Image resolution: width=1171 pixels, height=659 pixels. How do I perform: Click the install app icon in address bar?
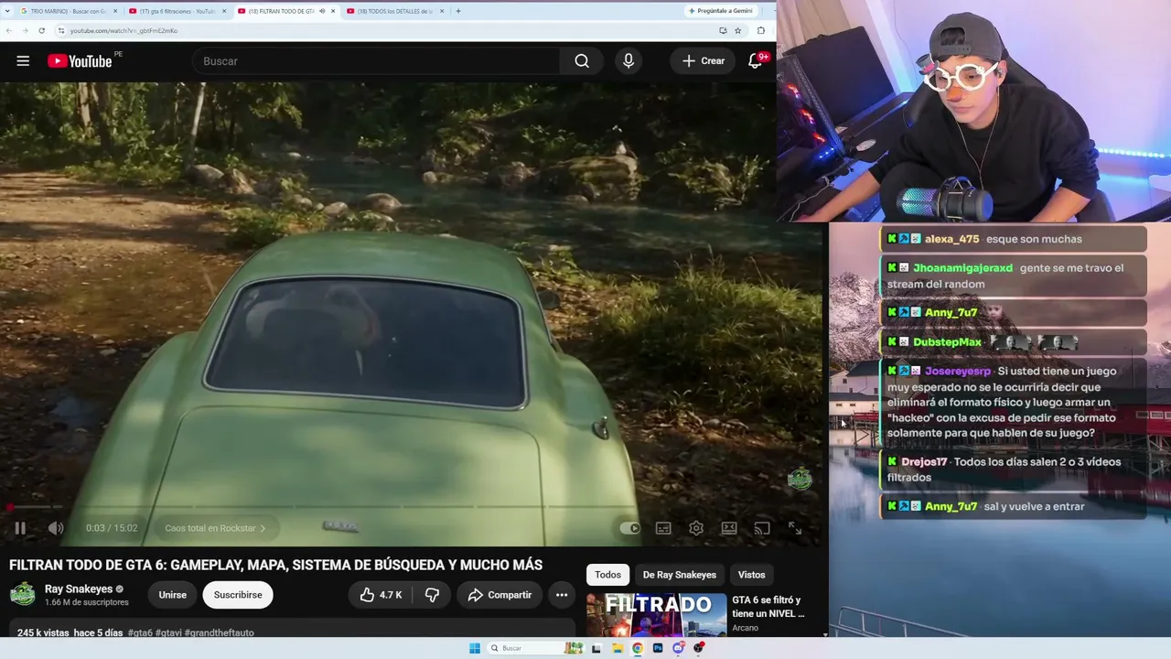pyautogui.click(x=723, y=30)
